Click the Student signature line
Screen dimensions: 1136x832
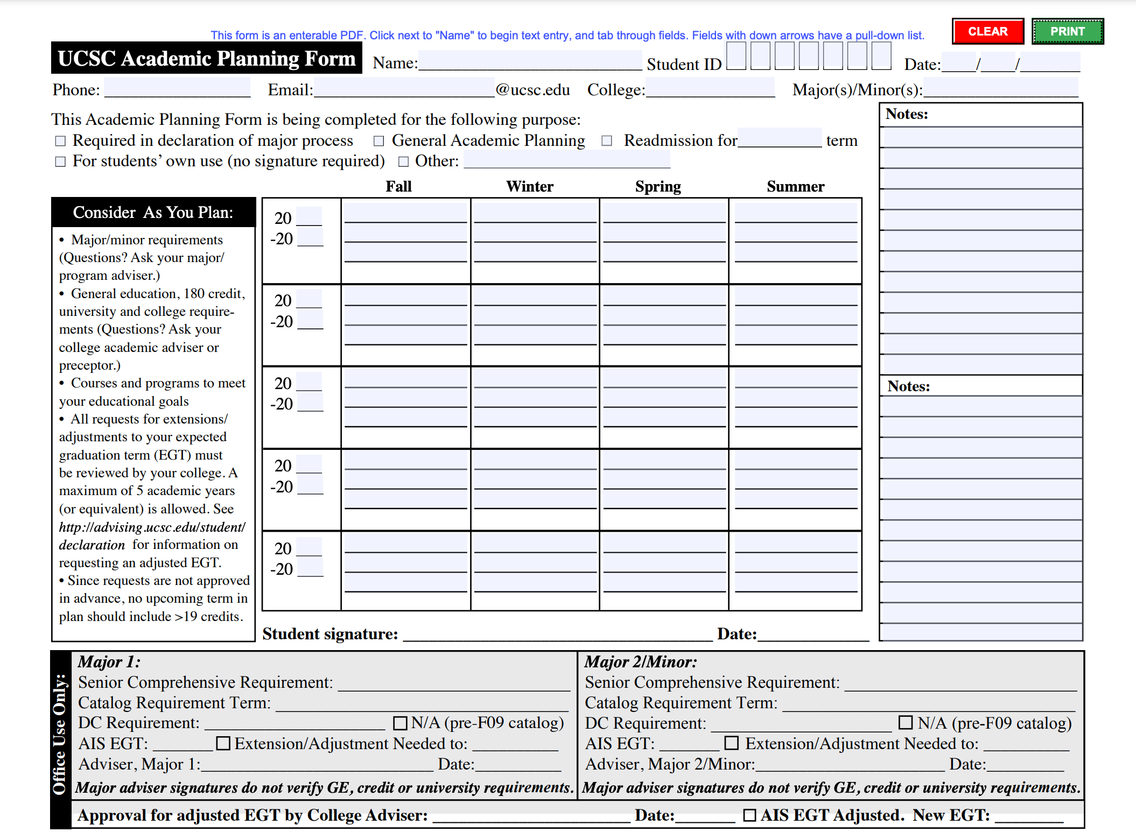[557, 633]
